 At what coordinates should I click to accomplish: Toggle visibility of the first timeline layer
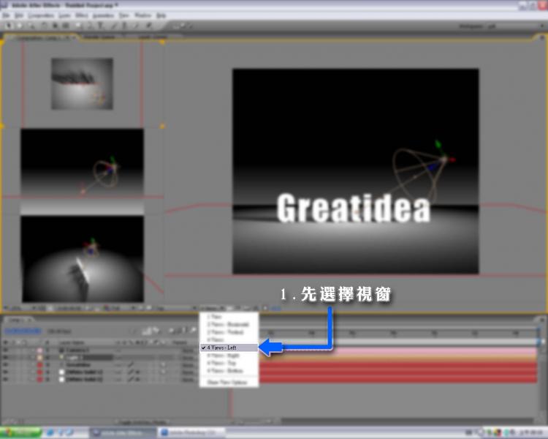tap(7, 350)
